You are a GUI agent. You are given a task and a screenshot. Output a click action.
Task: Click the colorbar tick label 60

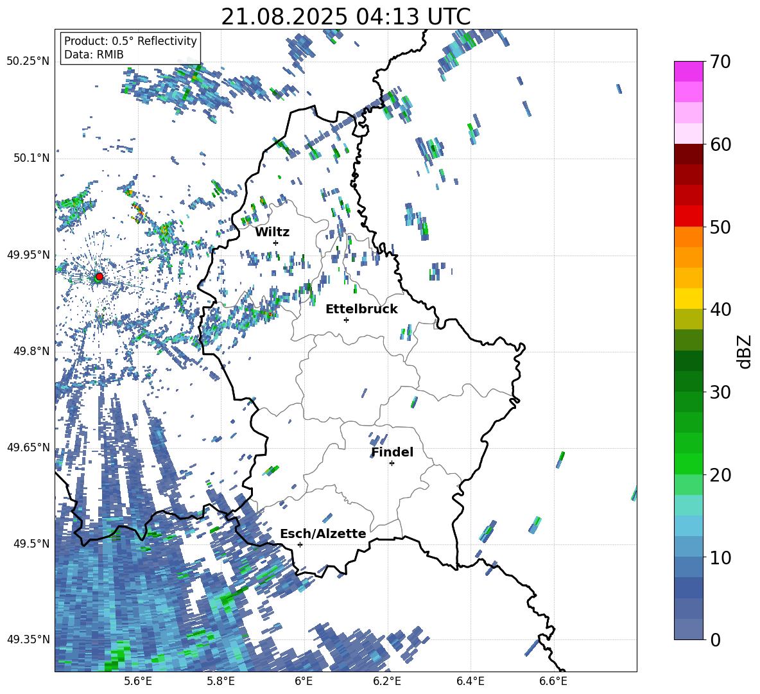pos(720,144)
